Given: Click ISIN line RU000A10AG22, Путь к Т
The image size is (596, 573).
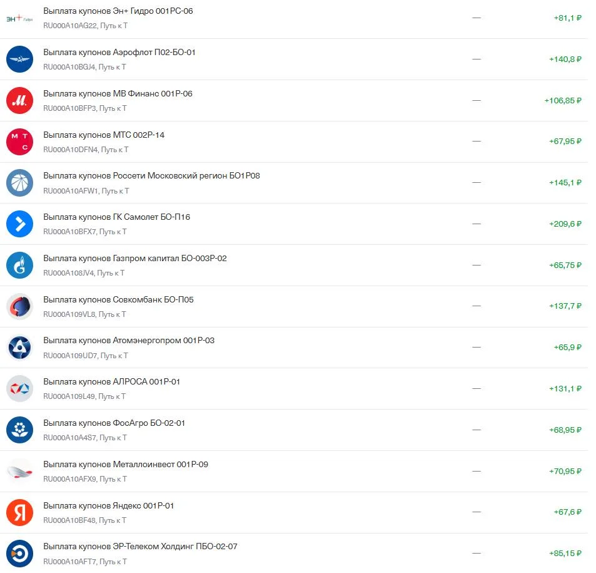Looking at the screenshot, I should [x=86, y=26].
